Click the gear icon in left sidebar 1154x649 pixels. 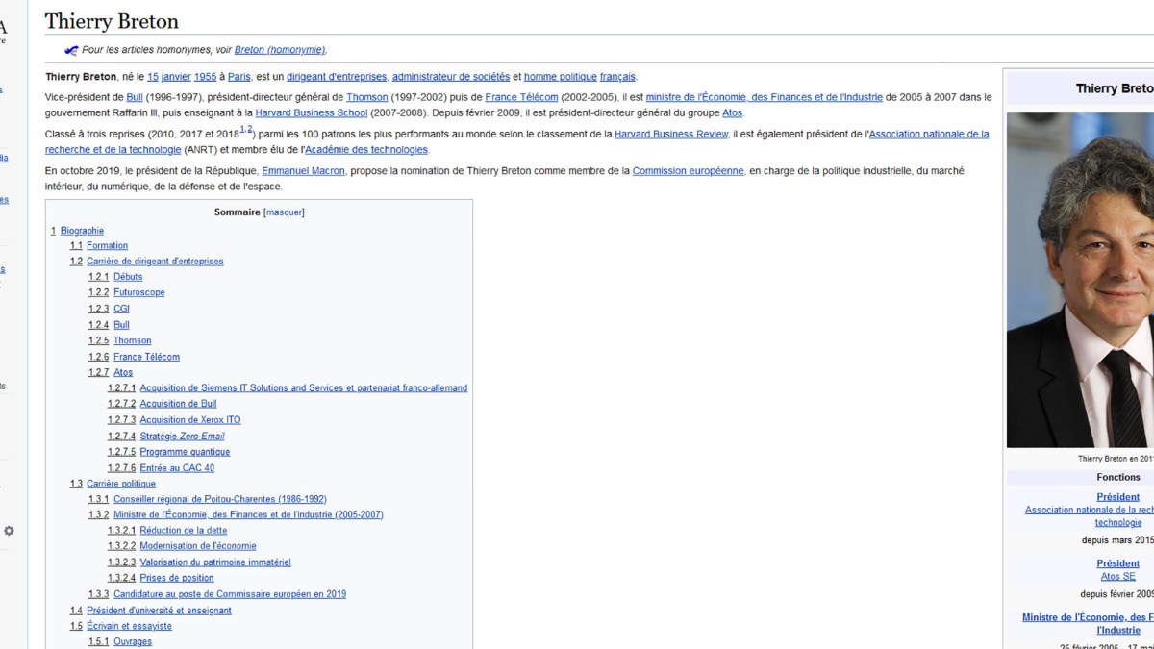coord(9,531)
